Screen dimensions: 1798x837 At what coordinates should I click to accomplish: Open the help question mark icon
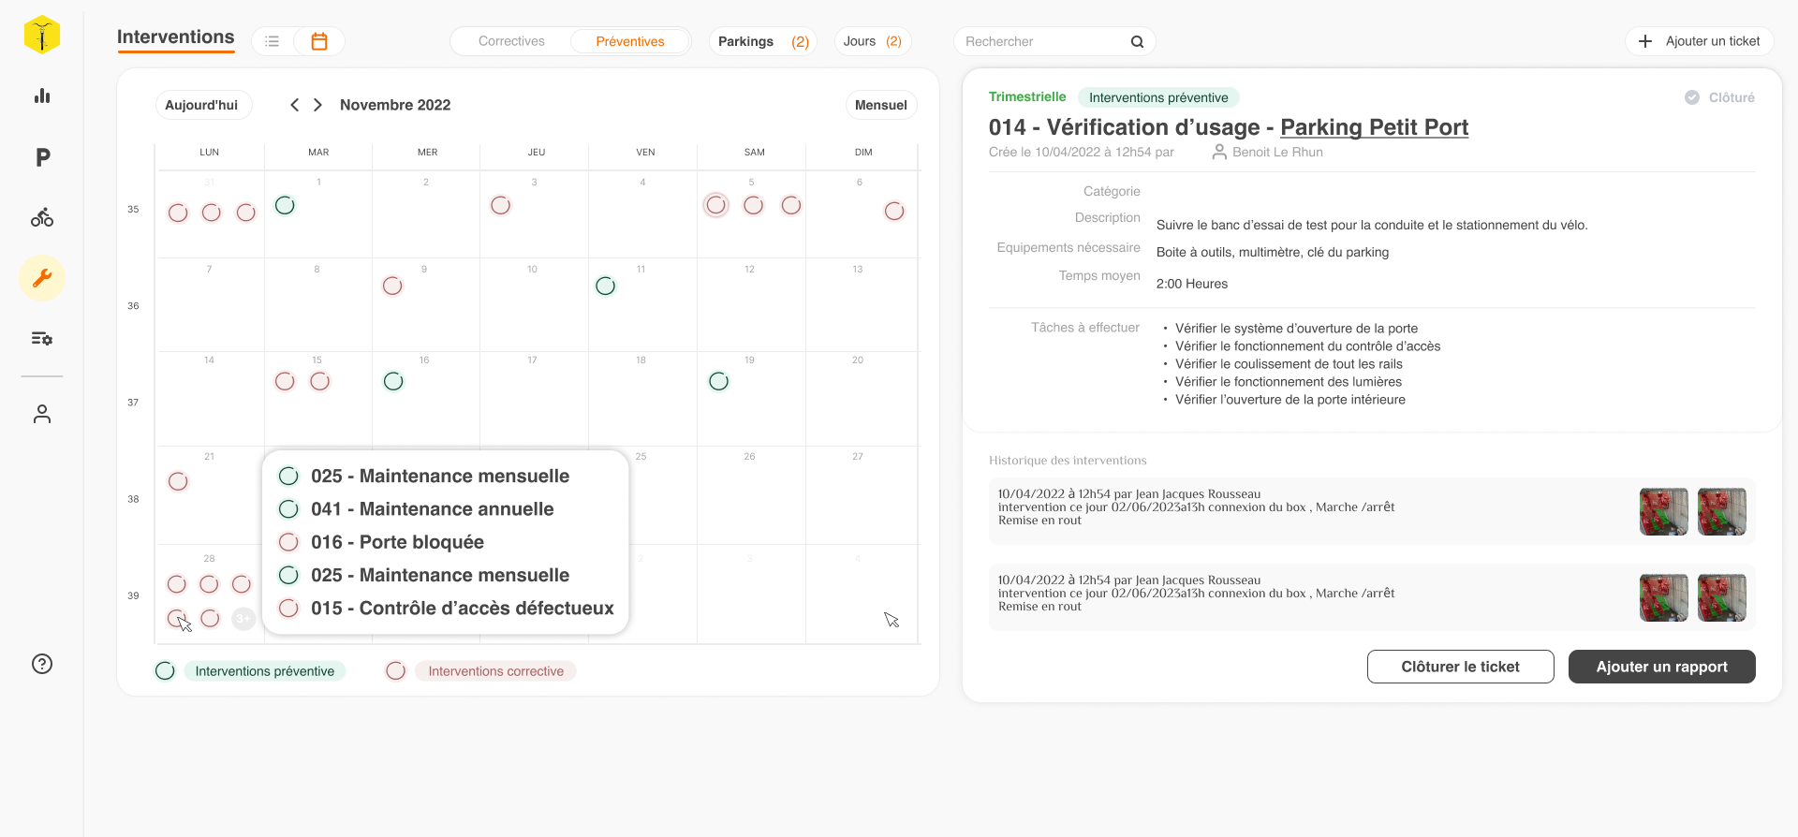(42, 664)
